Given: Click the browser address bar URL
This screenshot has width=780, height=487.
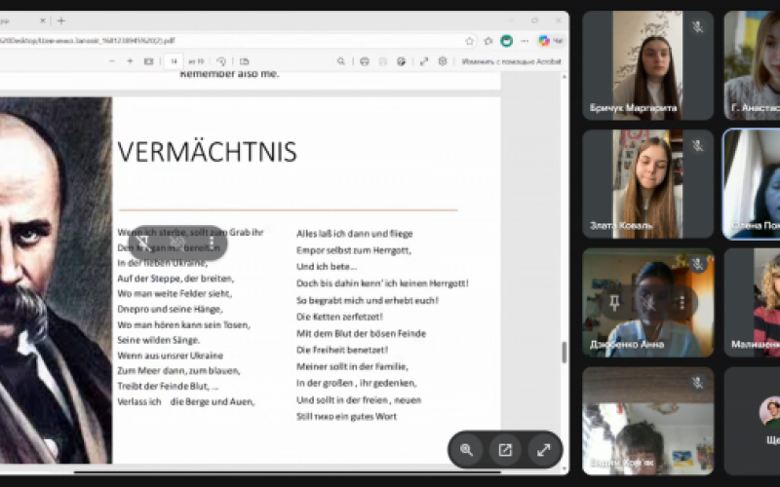Looking at the screenshot, I should pos(195,41).
